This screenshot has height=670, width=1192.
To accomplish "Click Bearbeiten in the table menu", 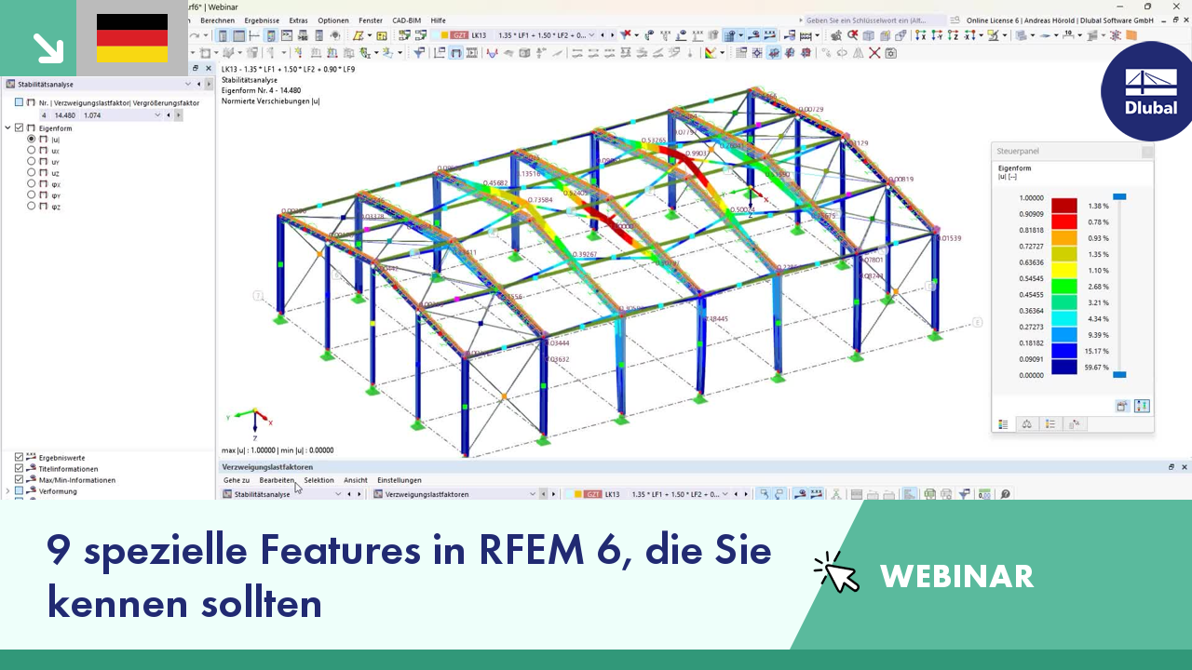I will [277, 480].
